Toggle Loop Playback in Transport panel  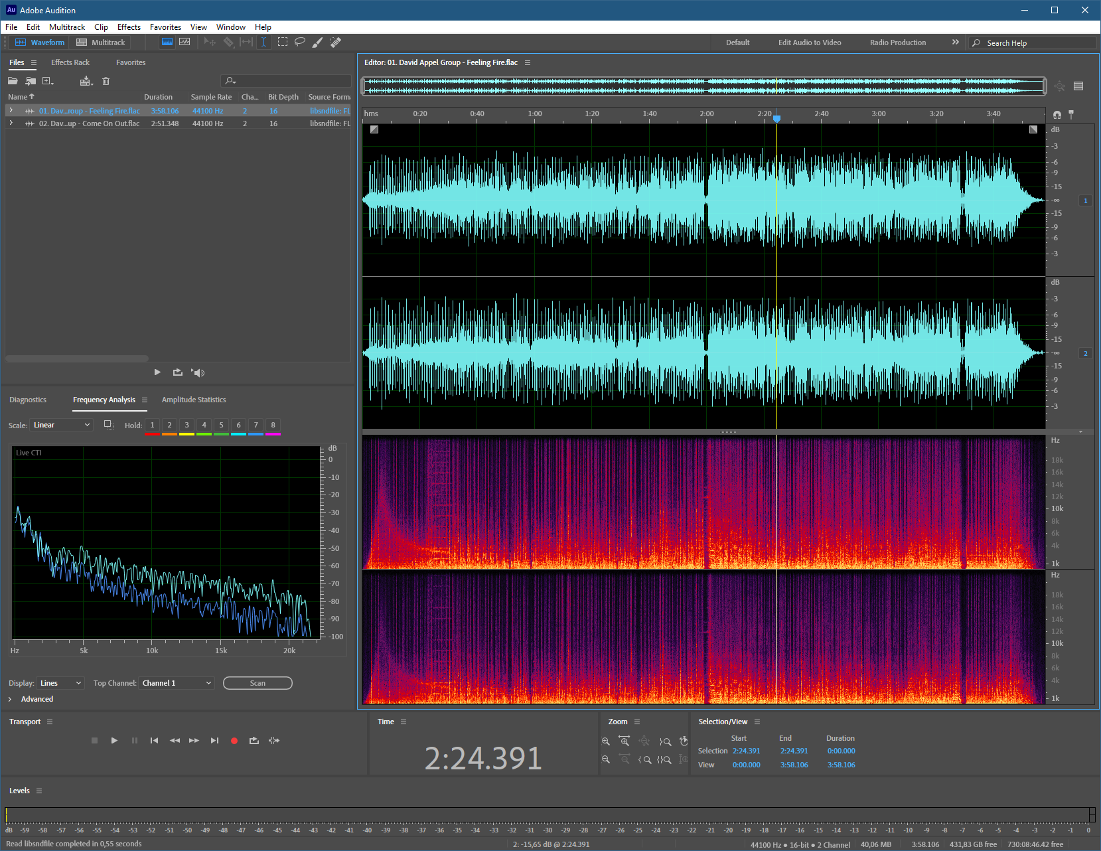click(x=254, y=740)
